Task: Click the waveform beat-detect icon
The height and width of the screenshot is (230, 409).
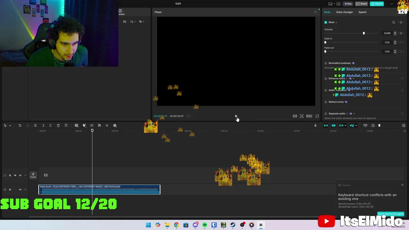Action: [x=107, y=126]
